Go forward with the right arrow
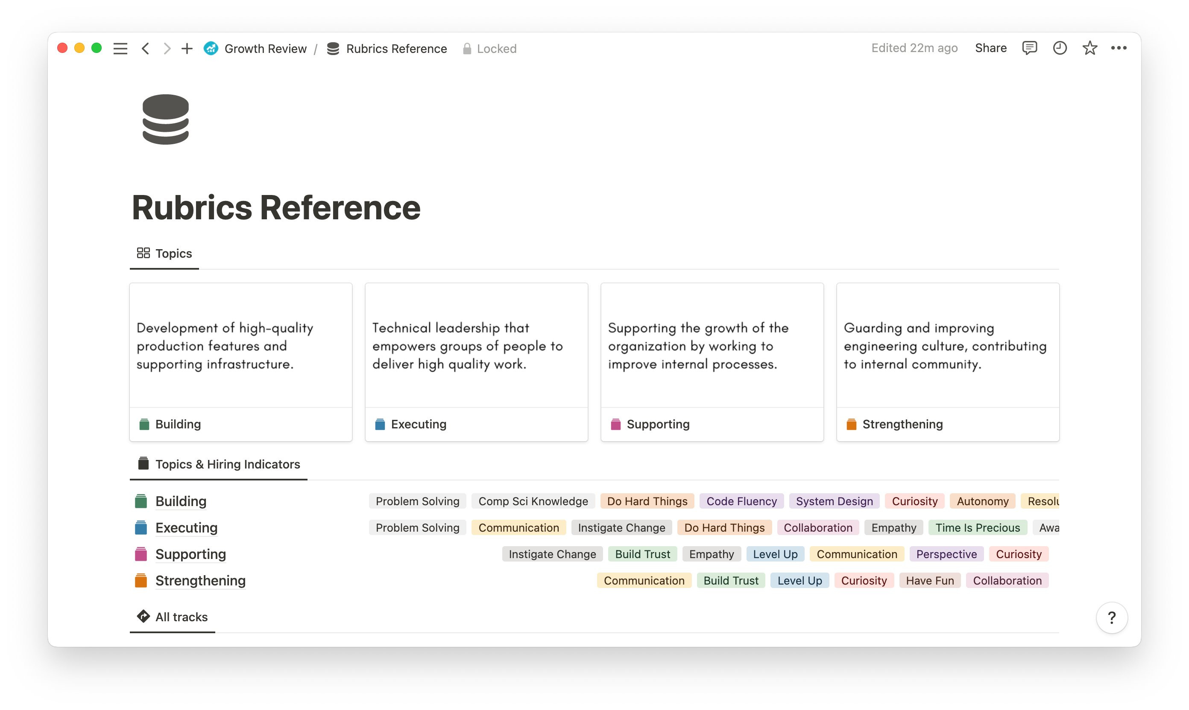Viewport: 1189px width, 710px height. 167,48
